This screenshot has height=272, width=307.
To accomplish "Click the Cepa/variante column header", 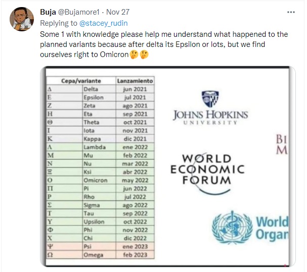I will pos(81,80).
